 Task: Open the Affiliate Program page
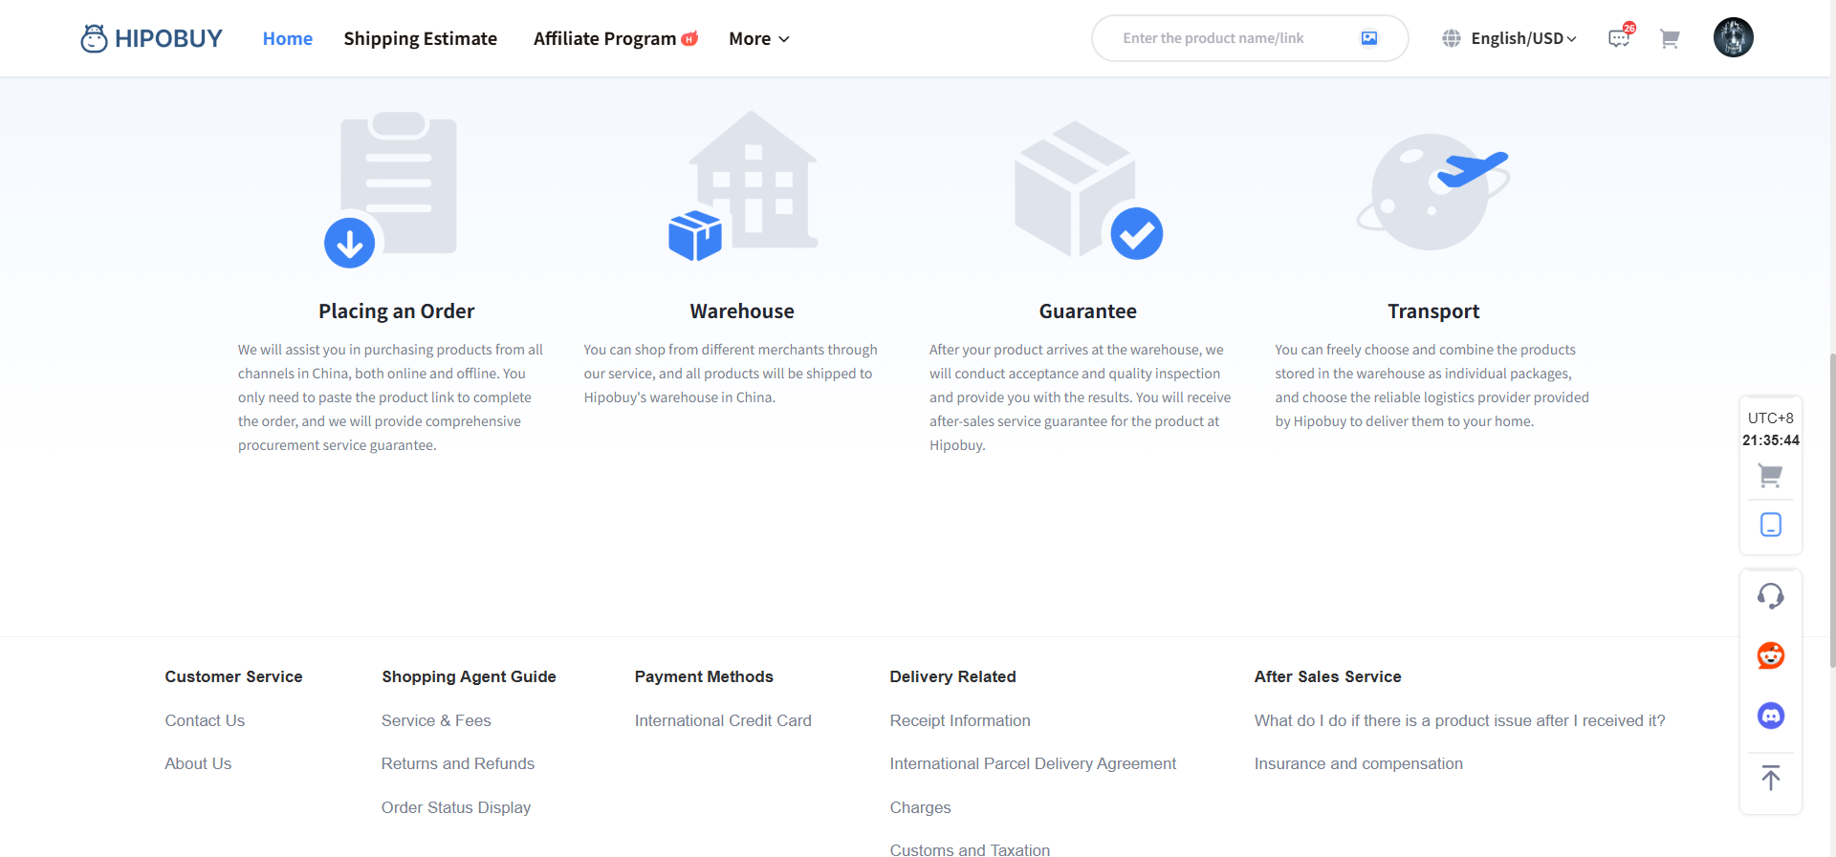tap(616, 38)
